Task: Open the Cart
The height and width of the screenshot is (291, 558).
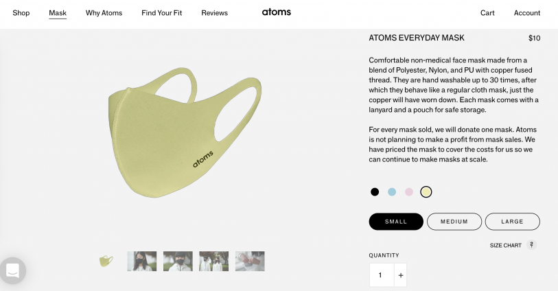Action: [x=487, y=13]
